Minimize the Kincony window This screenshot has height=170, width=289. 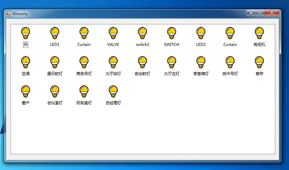tap(251, 13)
